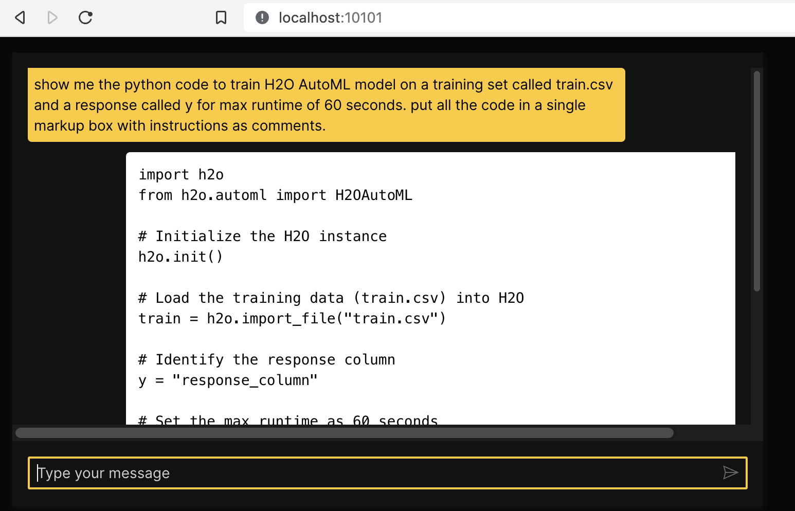
Task: Click the comment Initialize the H2O instance
Action: click(x=262, y=235)
